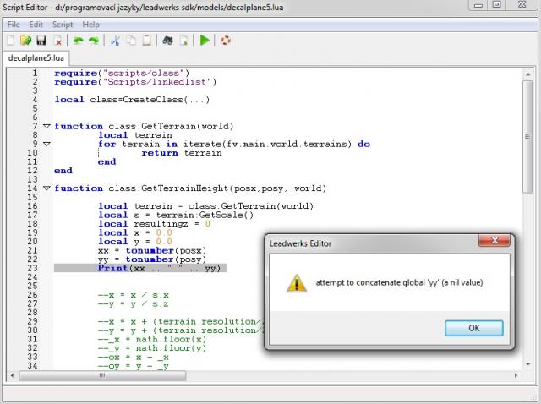Open the Script menu

coord(63,25)
